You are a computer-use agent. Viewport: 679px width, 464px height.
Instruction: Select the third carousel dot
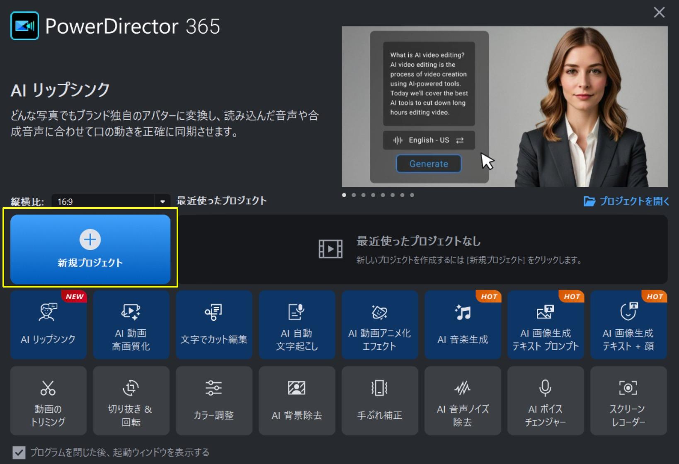(364, 195)
